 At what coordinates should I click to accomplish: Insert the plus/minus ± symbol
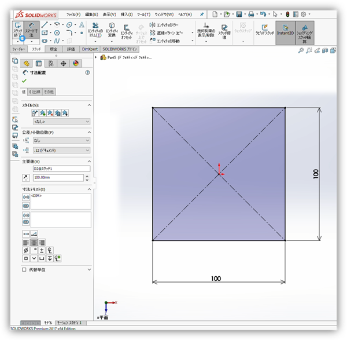click(x=42, y=250)
